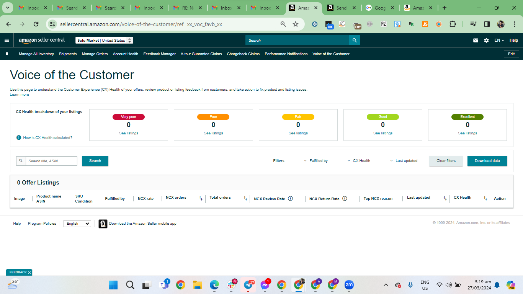This screenshot has height=294, width=523.
Task: Click the Clear filters button
Action: click(x=446, y=161)
